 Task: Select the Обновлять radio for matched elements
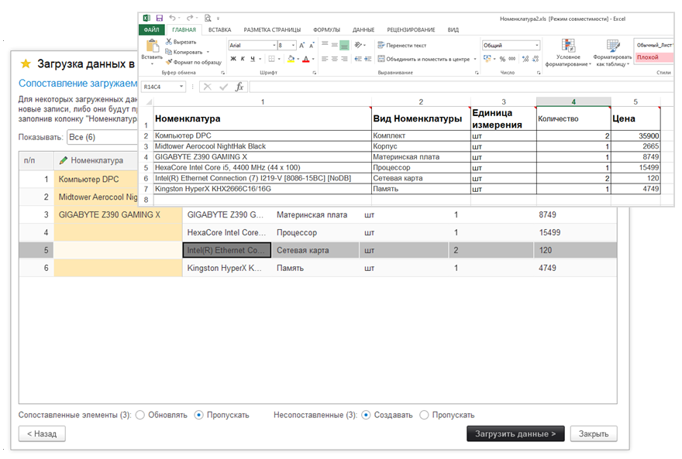coord(140,415)
